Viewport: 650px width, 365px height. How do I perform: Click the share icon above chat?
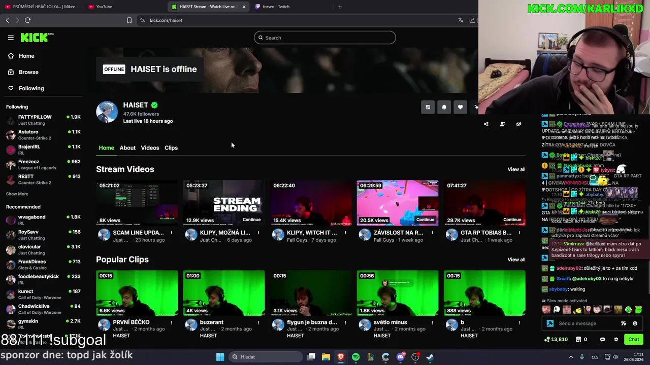point(486,124)
